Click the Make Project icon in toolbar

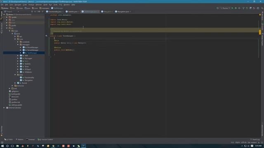[217, 8]
